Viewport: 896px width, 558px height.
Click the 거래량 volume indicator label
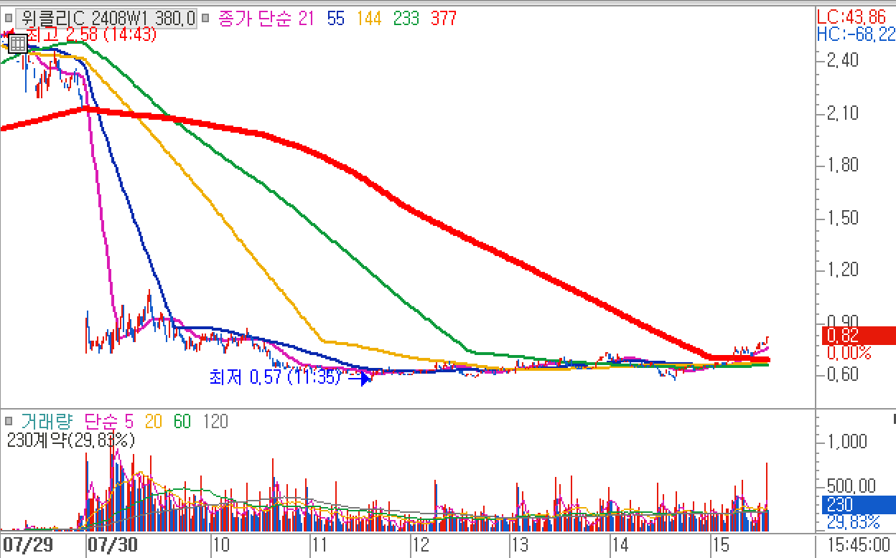[x=48, y=421]
